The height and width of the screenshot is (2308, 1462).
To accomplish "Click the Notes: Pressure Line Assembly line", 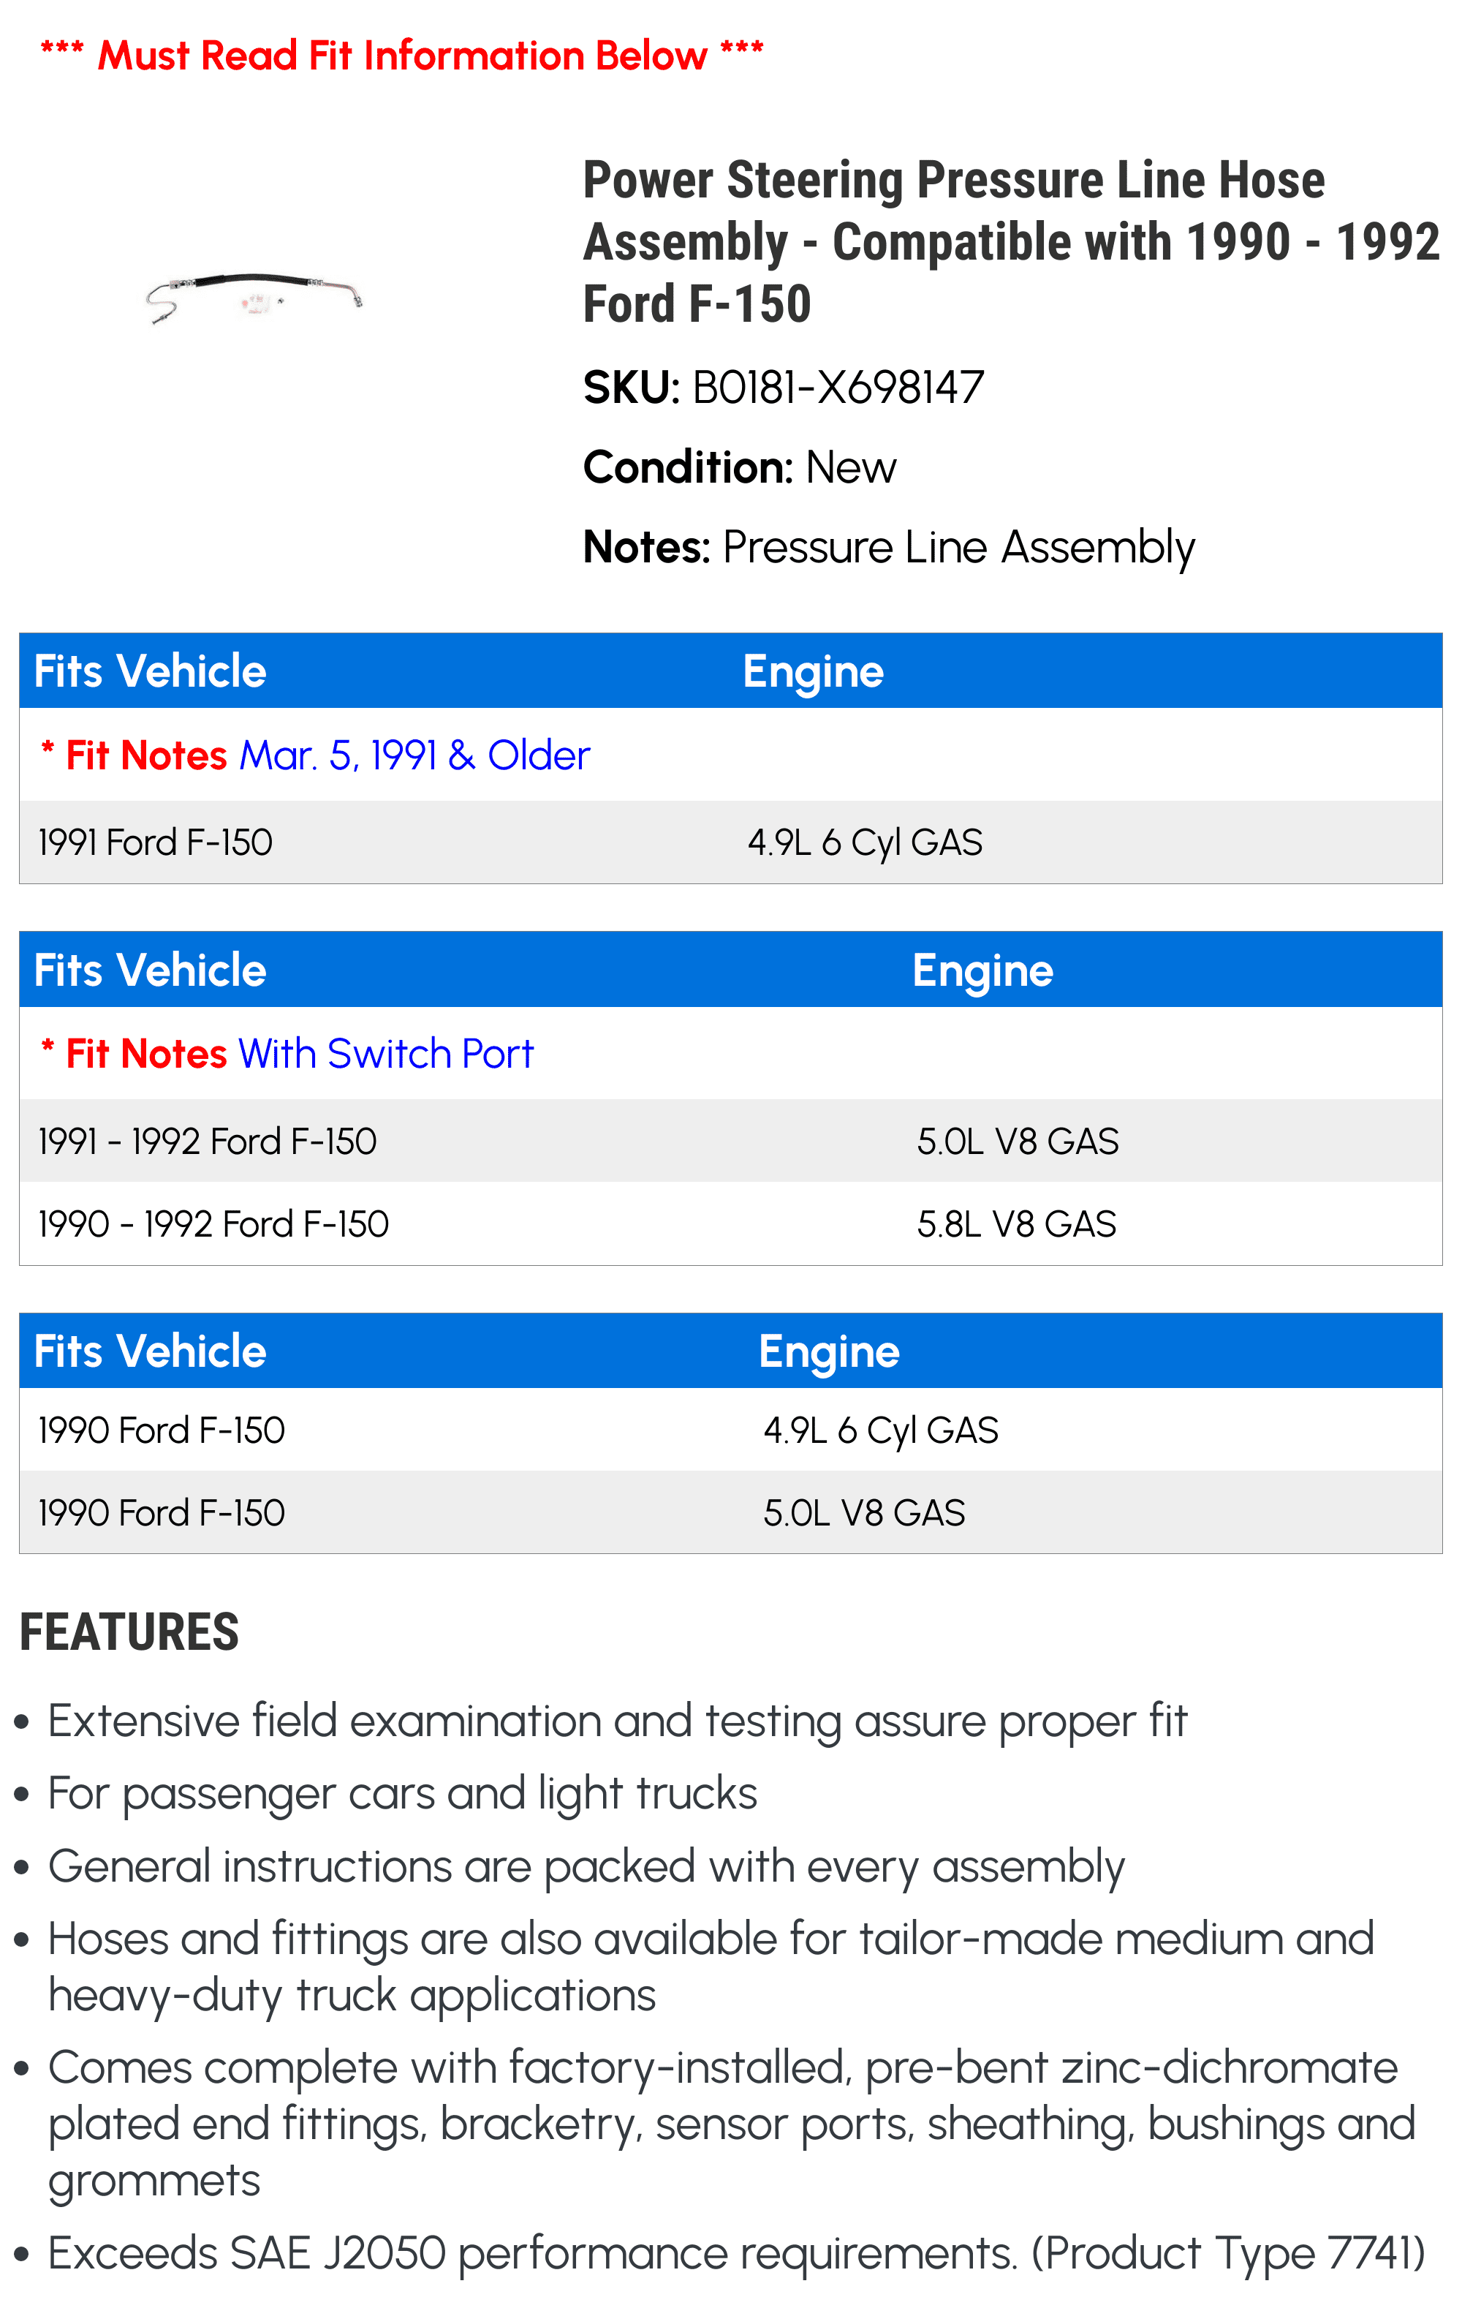I will pos(888,548).
